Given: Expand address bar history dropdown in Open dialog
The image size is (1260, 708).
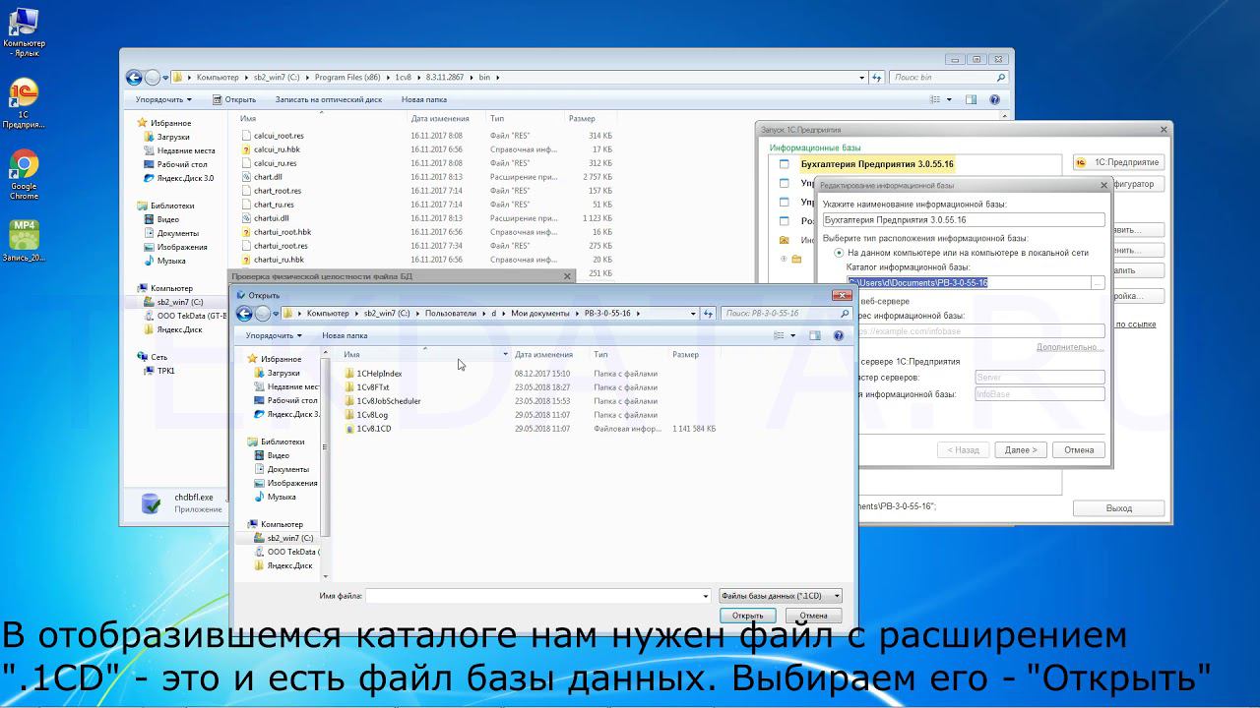Looking at the screenshot, I should [692, 314].
